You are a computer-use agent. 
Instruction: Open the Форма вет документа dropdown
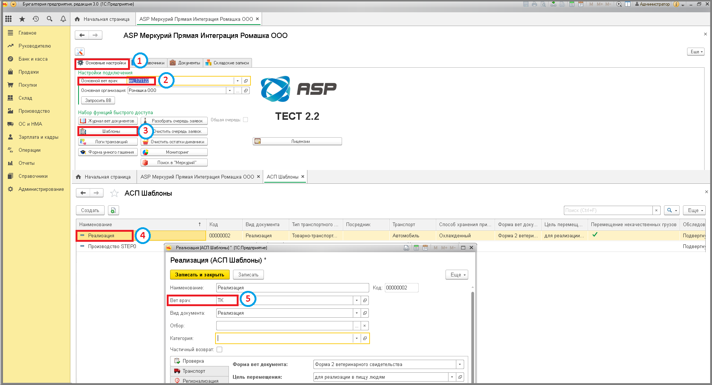point(460,365)
